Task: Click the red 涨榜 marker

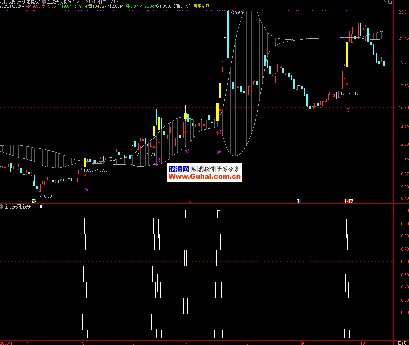Action: click(x=348, y=201)
